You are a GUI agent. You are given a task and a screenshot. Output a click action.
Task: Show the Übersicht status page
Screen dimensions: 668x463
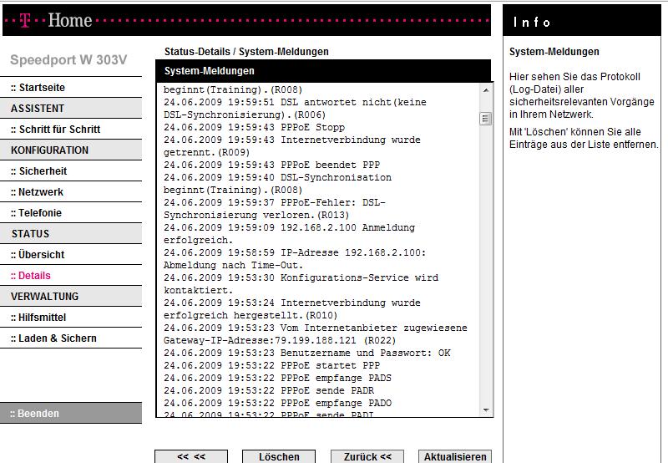click(38, 255)
